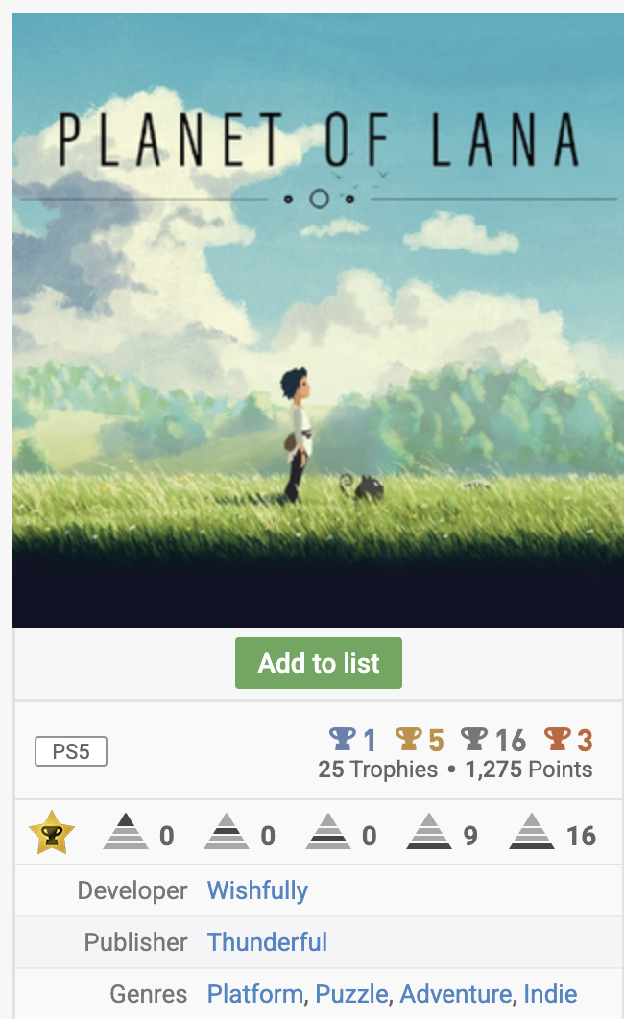
Task: Browse the Puzzle genre
Action: (351, 994)
